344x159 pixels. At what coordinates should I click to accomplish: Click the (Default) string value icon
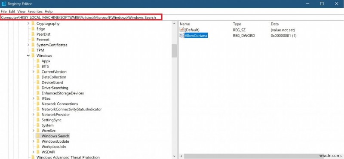182,30
